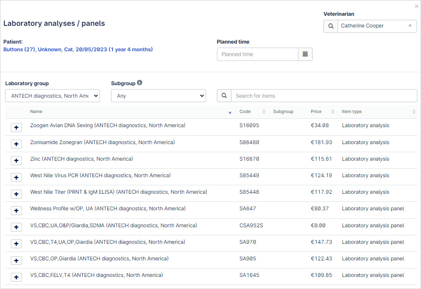The height and width of the screenshot is (289, 421).
Task: Click price €181.93 cell
Action: click(x=321, y=142)
